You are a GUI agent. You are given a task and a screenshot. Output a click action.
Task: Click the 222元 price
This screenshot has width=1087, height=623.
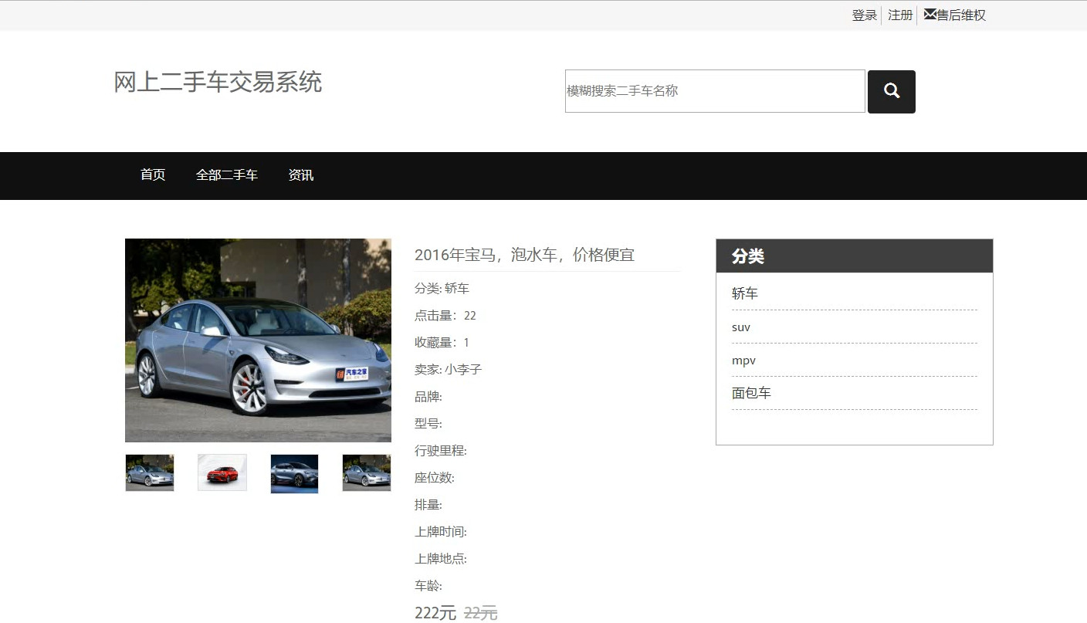pyautogui.click(x=435, y=613)
